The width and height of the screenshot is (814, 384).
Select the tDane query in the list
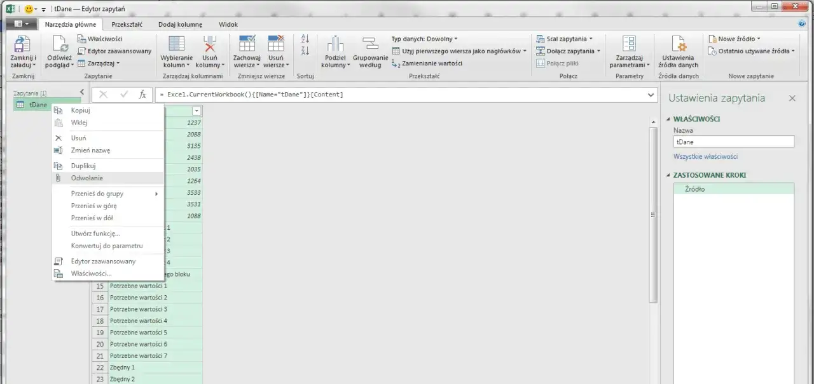point(47,105)
